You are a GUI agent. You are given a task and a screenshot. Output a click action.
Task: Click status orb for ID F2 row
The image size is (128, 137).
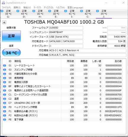coord(4,115)
